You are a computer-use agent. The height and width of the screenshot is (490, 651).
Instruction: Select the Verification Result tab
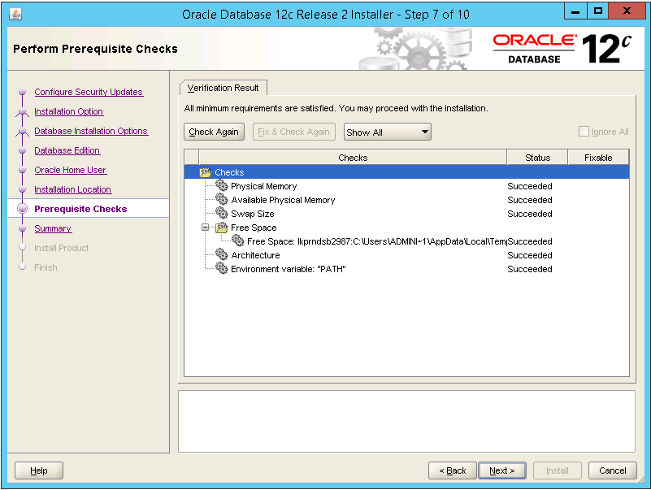223,88
